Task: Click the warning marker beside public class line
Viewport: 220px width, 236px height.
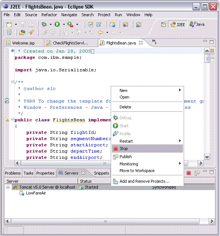Action: tap(7, 119)
